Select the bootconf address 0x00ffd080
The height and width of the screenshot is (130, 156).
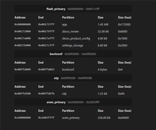(x=23, y=69)
